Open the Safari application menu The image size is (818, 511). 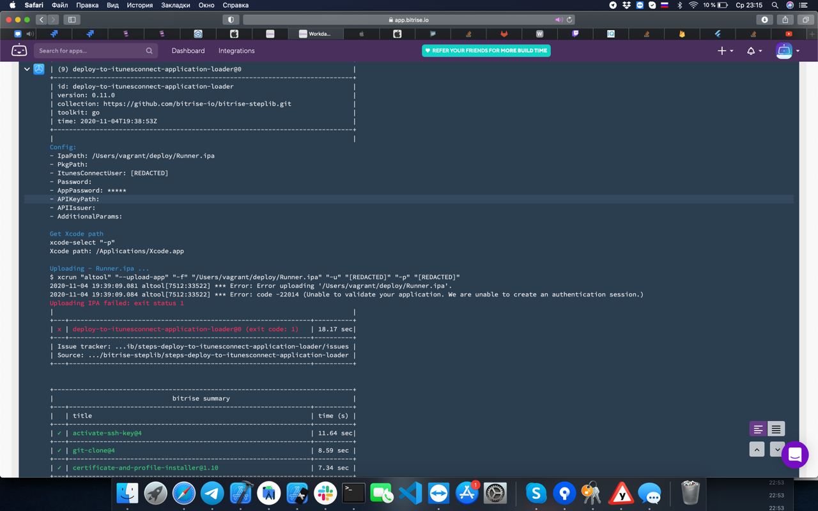[x=34, y=5]
